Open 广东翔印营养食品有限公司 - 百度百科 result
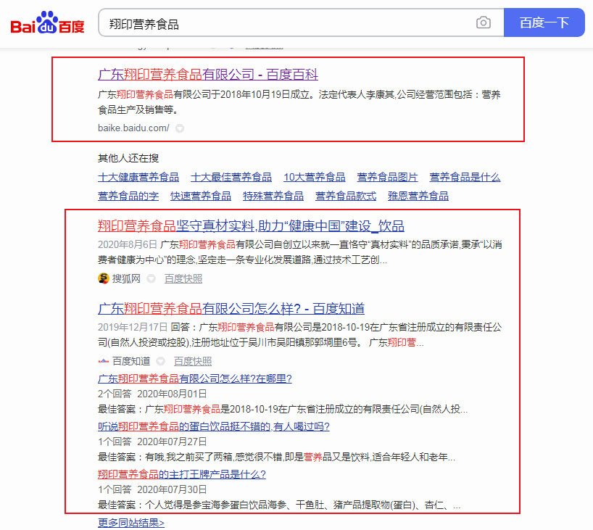Screen dimensions: 593x530 [x=208, y=74]
